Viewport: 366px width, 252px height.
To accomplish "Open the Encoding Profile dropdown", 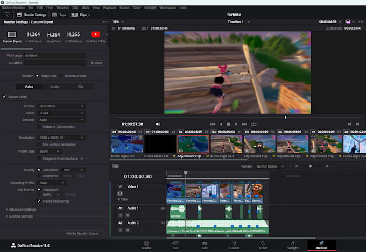I will pyautogui.click(x=51, y=183).
